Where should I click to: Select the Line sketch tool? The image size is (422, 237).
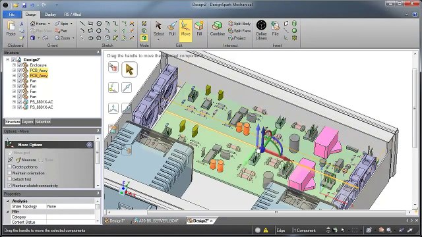tap(82, 24)
